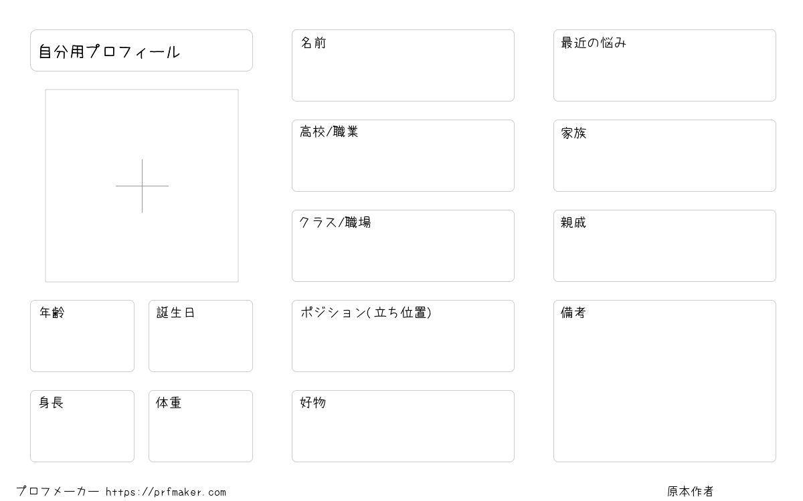Select the ポジション(立ち位置) box
The width and height of the screenshot is (803, 501).
pyautogui.click(x=403, y=336)
